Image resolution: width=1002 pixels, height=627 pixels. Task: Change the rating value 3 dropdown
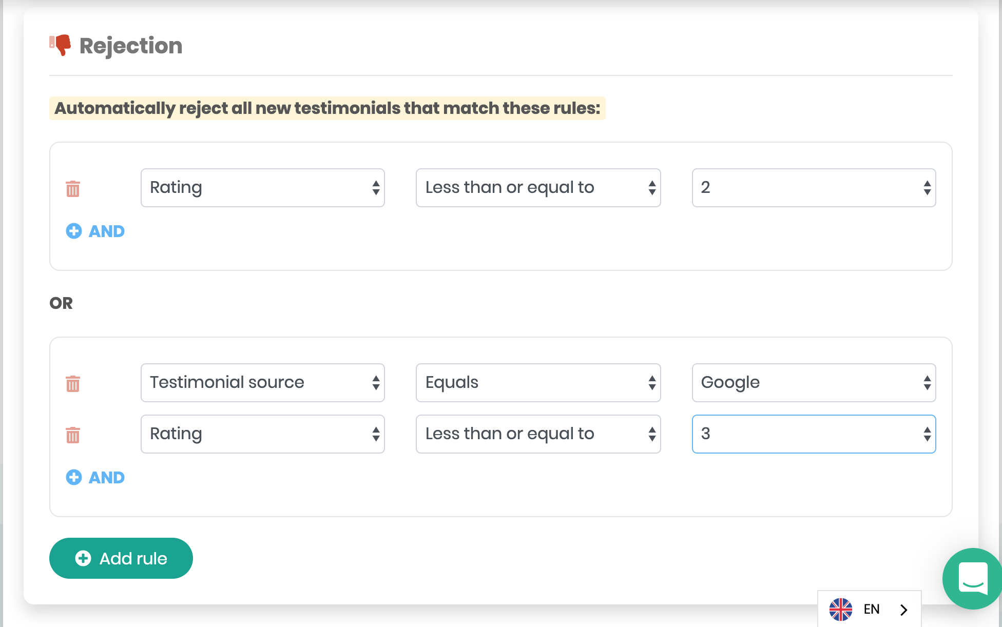[814, 434]
